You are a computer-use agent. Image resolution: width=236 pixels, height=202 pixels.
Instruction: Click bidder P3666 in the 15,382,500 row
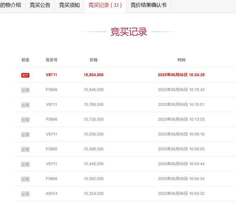(x=51, y=179)
